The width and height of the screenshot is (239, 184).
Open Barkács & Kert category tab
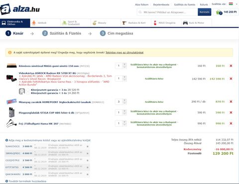(x=136, y=23)
